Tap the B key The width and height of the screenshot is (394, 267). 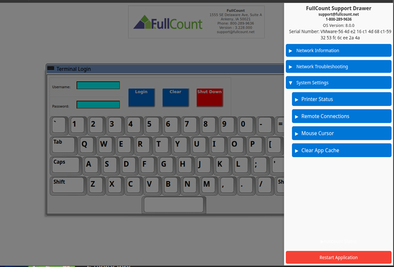point(171,186)
